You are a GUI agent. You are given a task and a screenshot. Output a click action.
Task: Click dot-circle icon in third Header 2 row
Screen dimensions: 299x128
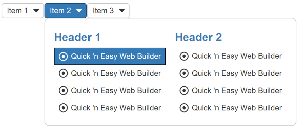click(x=184, y=91)
